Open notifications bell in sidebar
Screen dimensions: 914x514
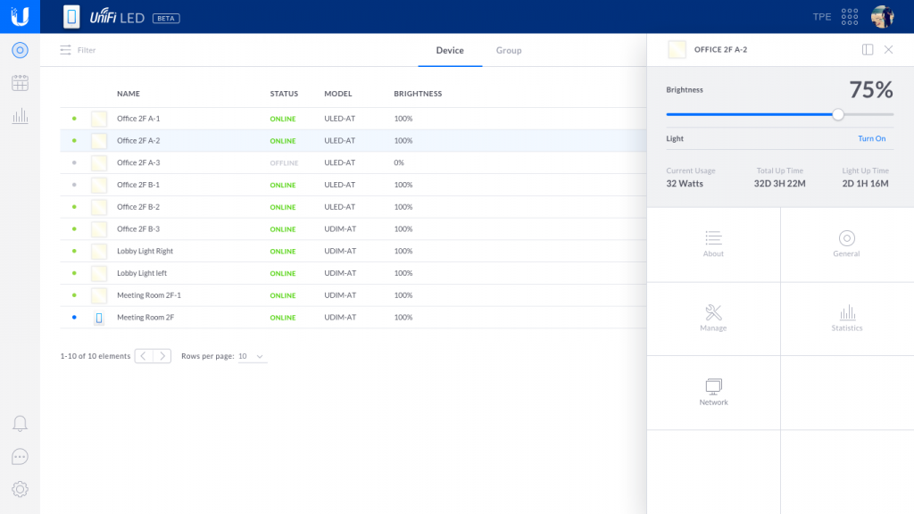(x=20, y=423)
